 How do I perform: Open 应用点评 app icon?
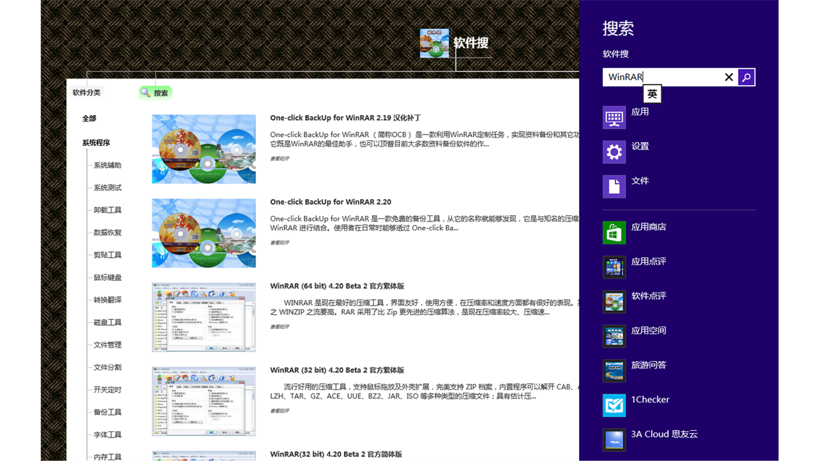click(x=614, y=267)
